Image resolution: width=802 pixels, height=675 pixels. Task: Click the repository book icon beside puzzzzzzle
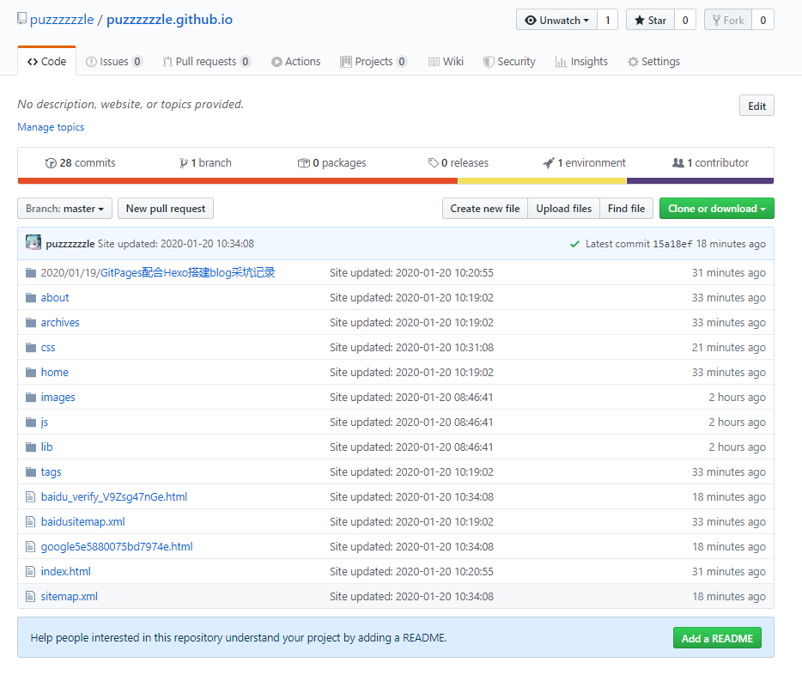(21, 19)
